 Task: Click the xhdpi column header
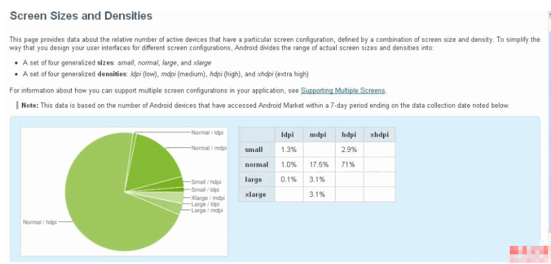(379, 134)
